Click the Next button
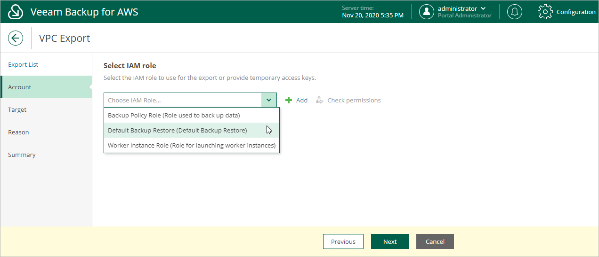Image resolution: width=599 pixels, height=257 pixels. (390, 241)
